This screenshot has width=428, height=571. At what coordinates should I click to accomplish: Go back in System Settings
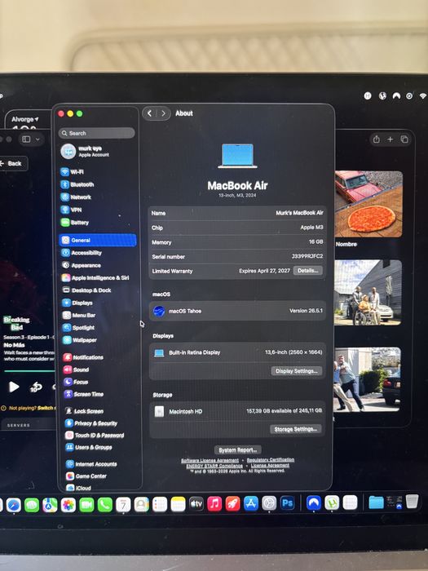coord(149,113)
